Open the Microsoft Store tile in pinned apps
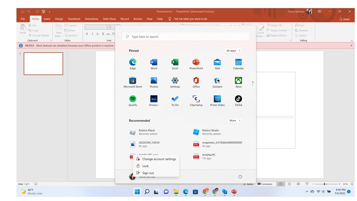Viewport: 357px width, 201px height. point(133,83)
